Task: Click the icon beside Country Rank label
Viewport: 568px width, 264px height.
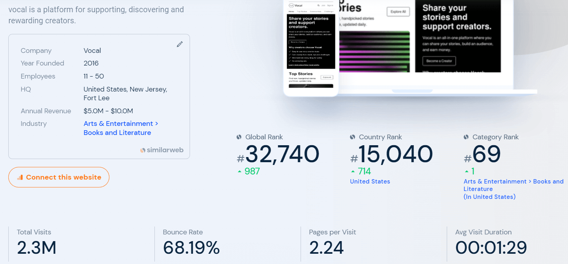Action: tap(352, 137)
